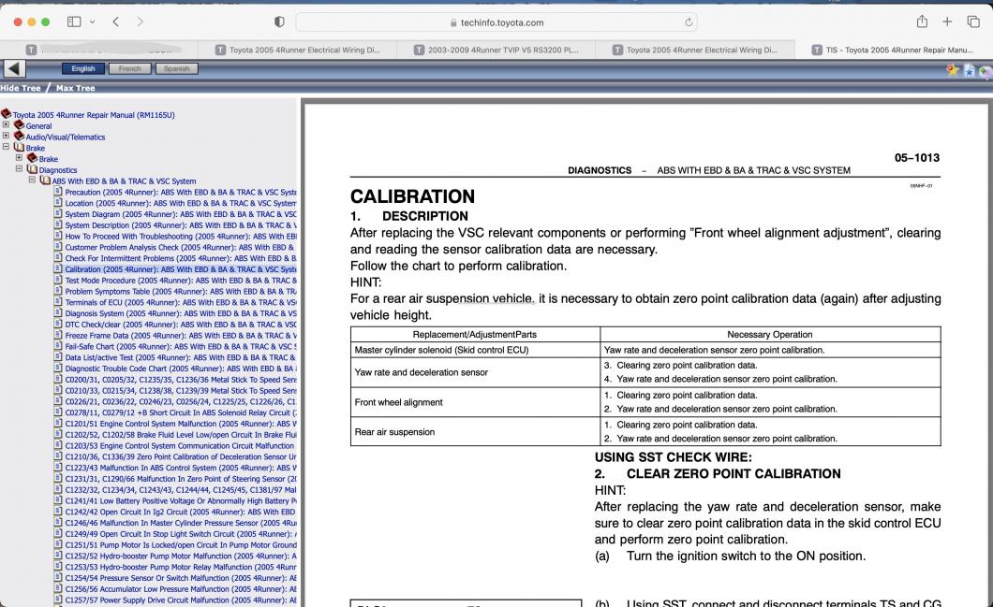
Task: Click the privacy shield icon
Action: point(279,22)
